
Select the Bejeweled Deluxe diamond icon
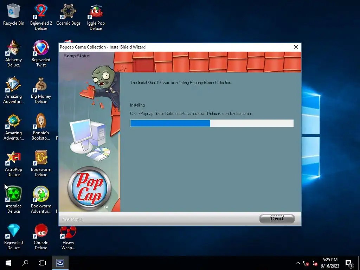point(14,231)
